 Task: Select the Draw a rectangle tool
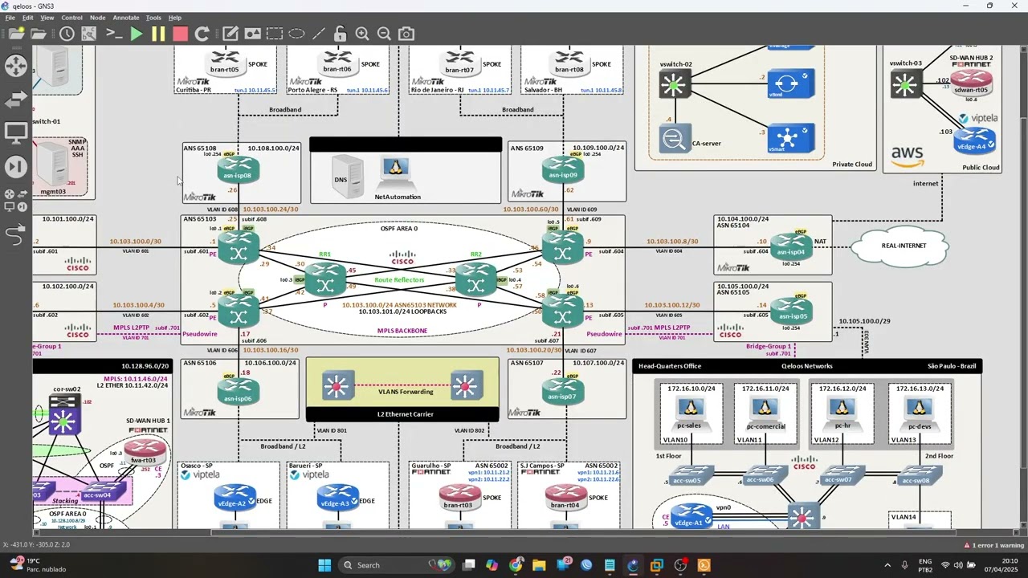[275, 34]
